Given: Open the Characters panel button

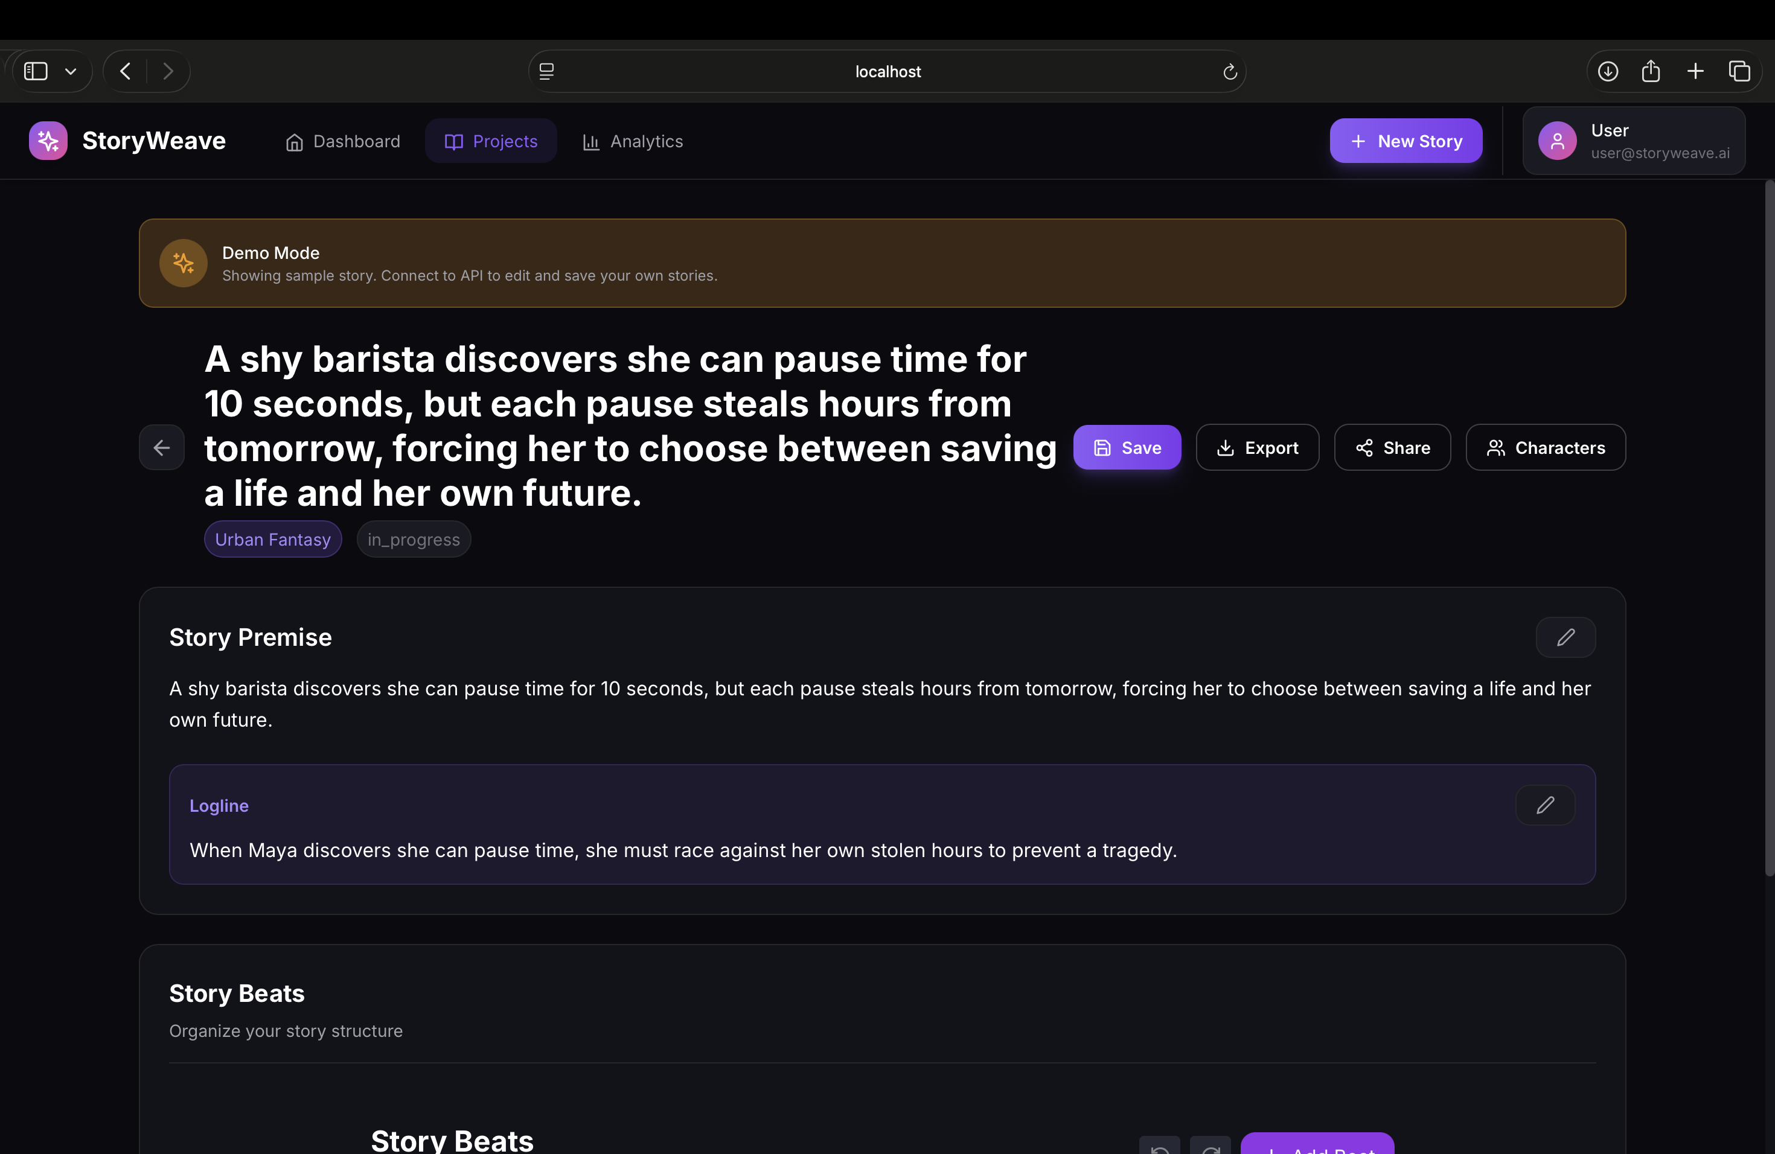Looking at the screenshot, I should [1546, 448].
